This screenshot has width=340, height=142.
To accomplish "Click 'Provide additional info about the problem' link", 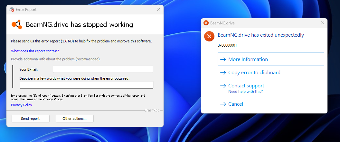I will coord(56,59).
